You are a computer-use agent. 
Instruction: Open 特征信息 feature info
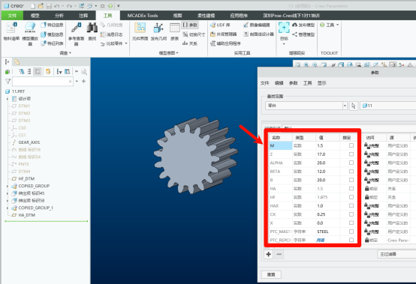[x=52, y=25]
